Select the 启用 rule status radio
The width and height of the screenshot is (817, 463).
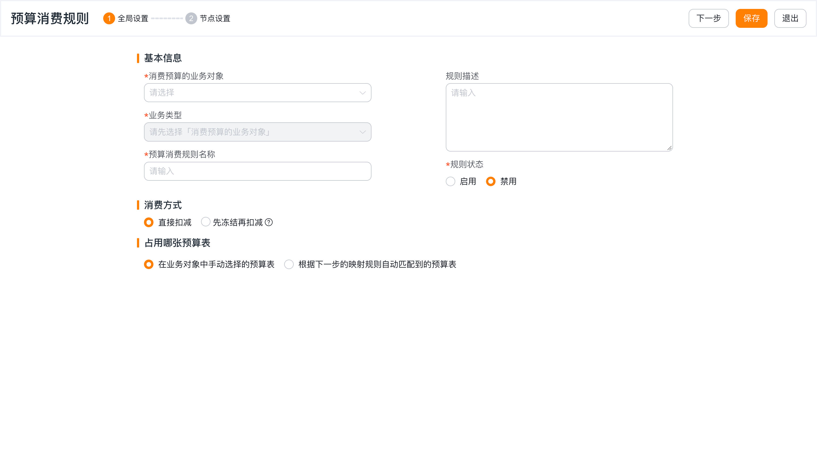[450, 182]
